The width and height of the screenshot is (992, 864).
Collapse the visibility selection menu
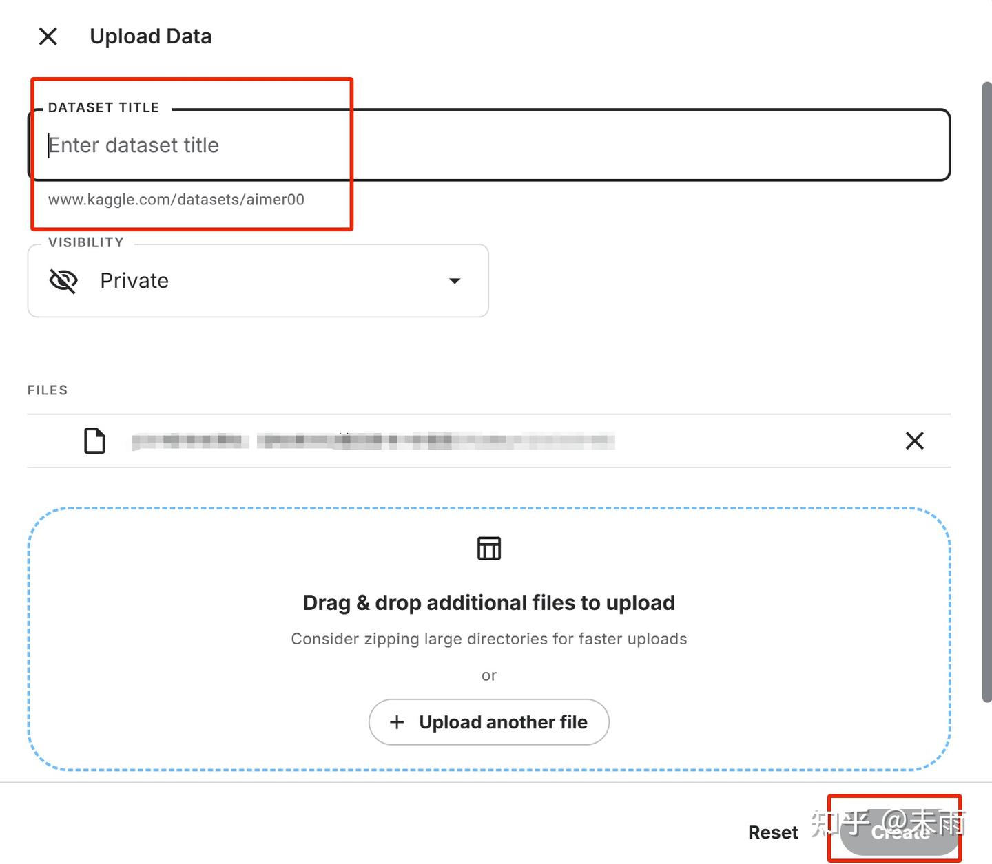454,281
